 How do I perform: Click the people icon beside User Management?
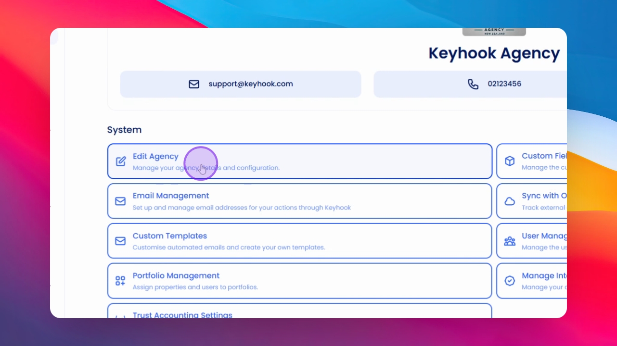pos(510,241)
